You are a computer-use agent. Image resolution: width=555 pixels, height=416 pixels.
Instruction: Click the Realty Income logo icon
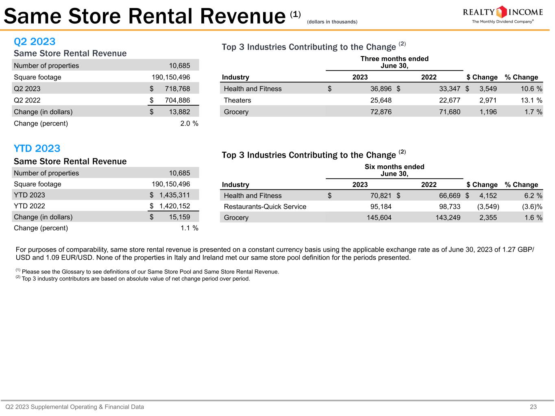coord(503,12)
